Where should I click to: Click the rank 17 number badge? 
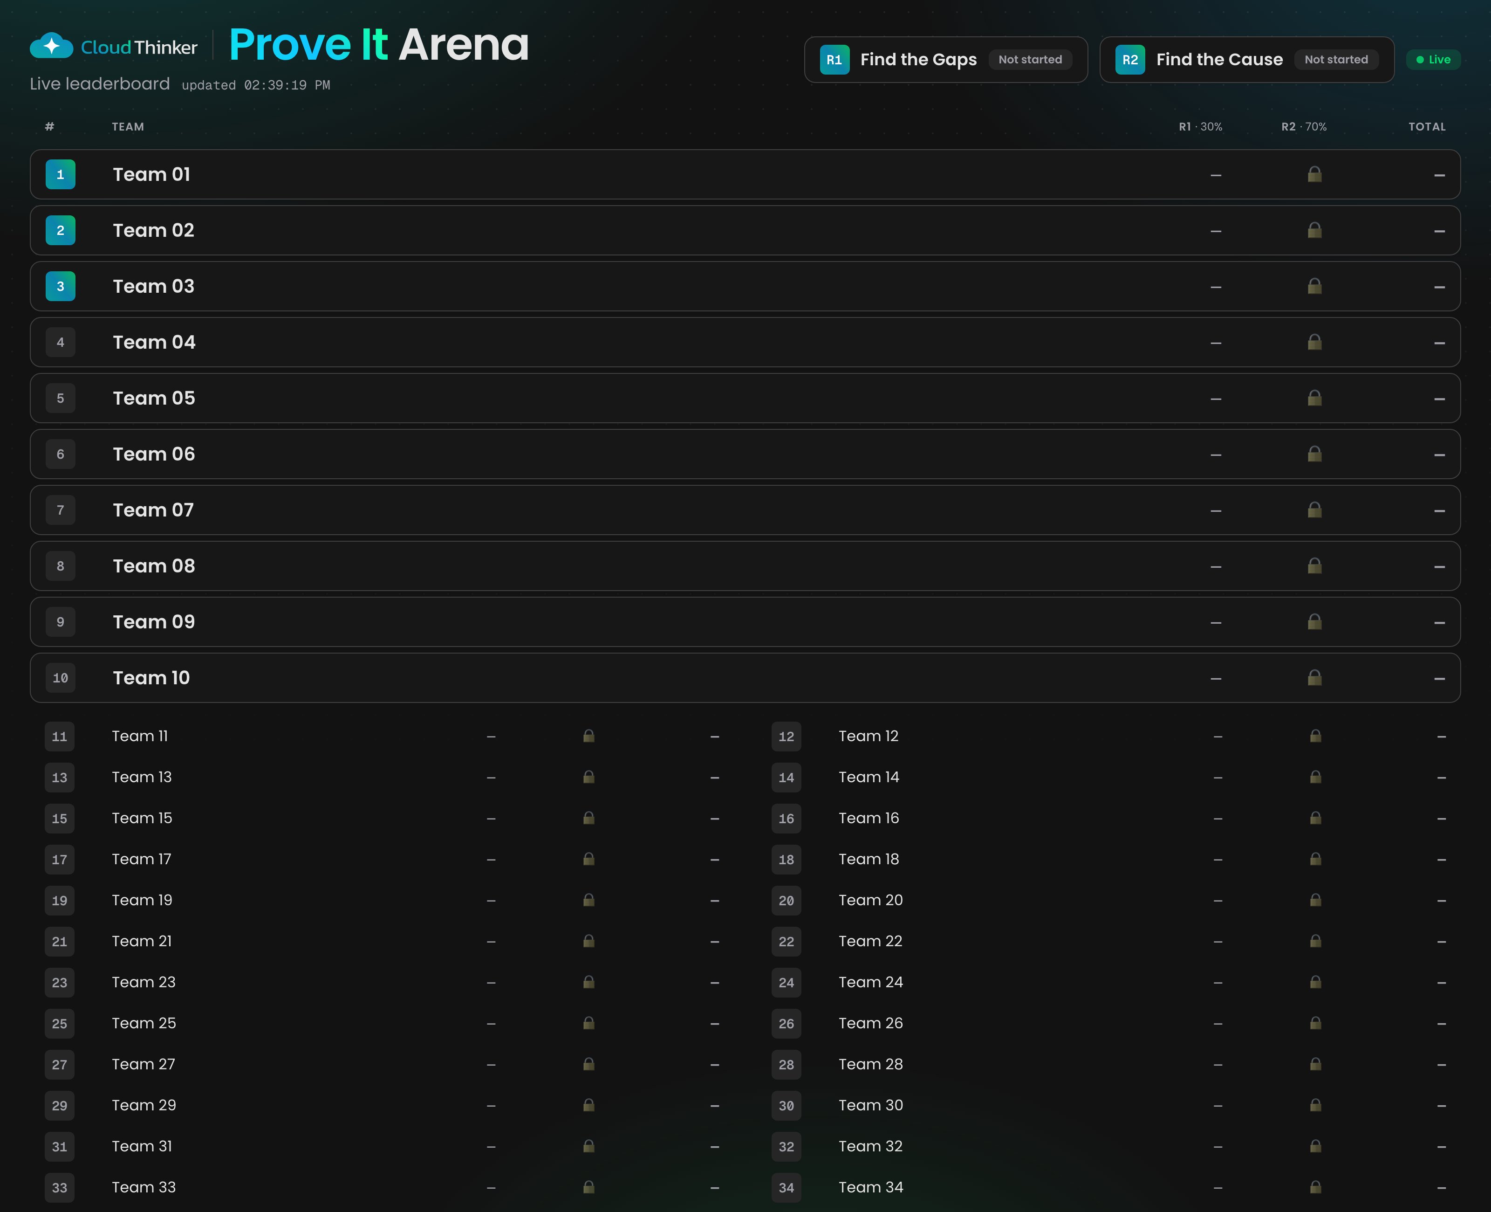click(60, 860)
